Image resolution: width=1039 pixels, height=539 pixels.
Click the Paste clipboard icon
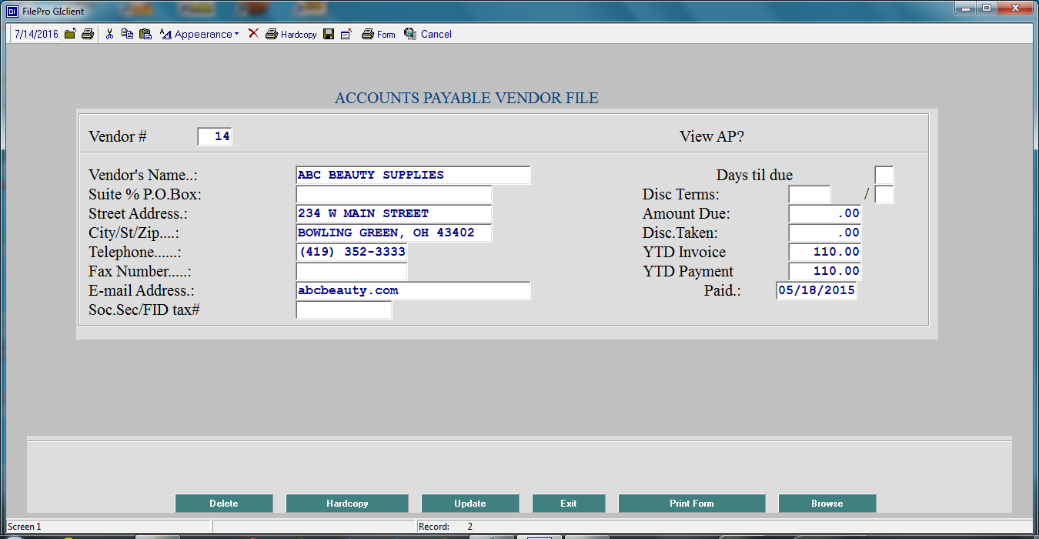(x=145, y=34)
